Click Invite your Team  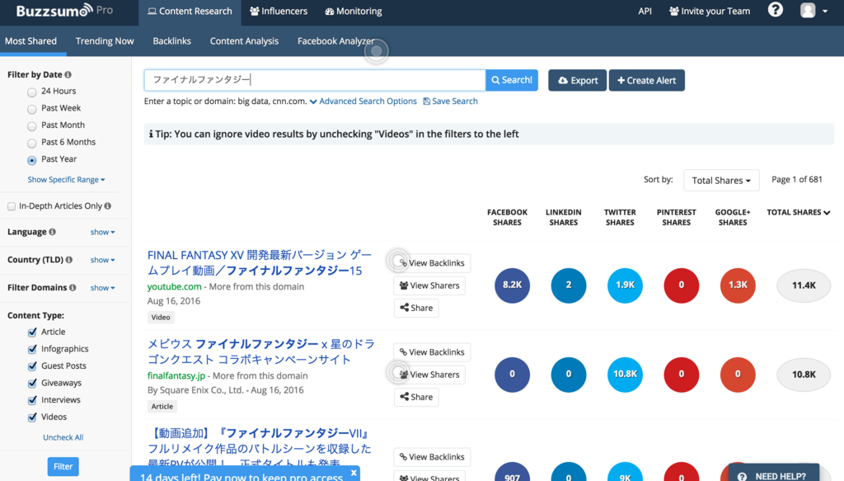coord(710,12)
